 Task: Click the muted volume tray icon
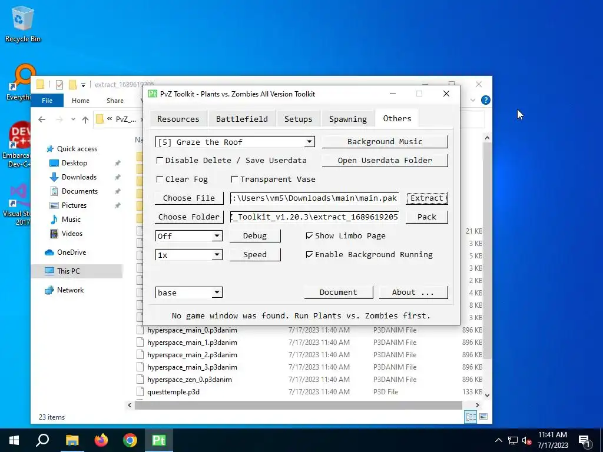(x=527, y=440)
